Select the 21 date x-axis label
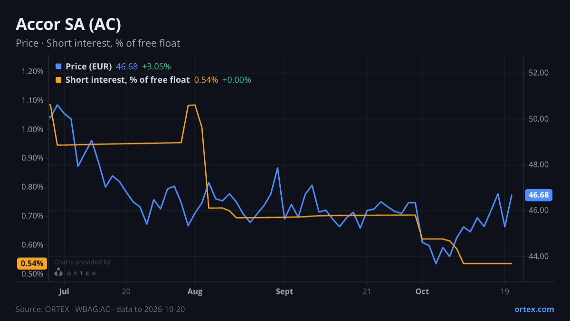The image size is (570, 321). (366, 291)
